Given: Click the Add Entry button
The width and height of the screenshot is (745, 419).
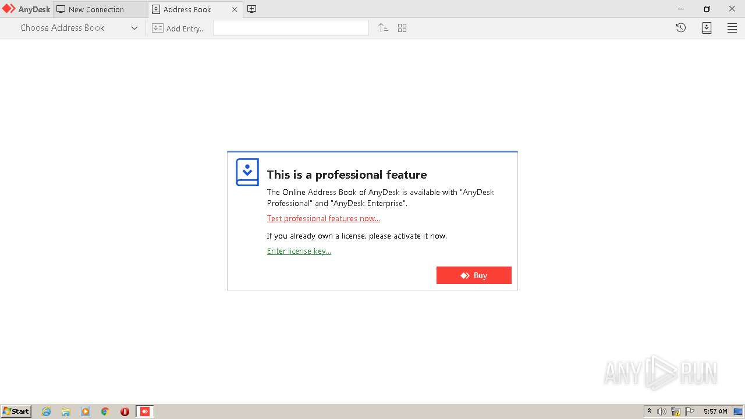Looking at the screenshot, I should coord(178,28).
